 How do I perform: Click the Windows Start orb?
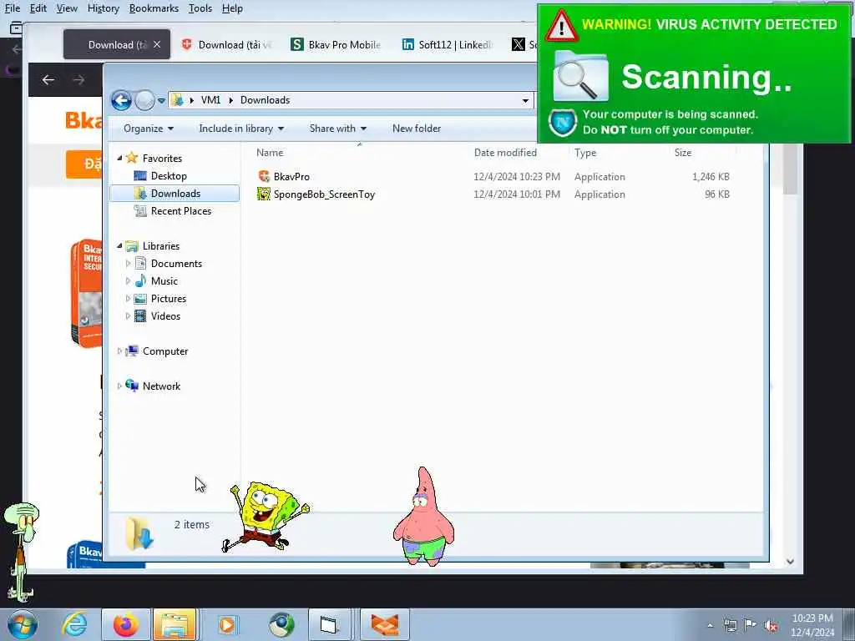point(22,624)
